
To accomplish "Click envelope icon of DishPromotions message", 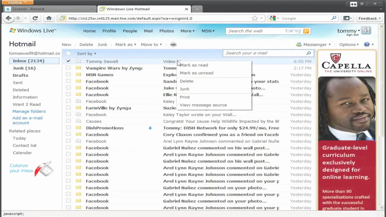I will click(78, 128).
